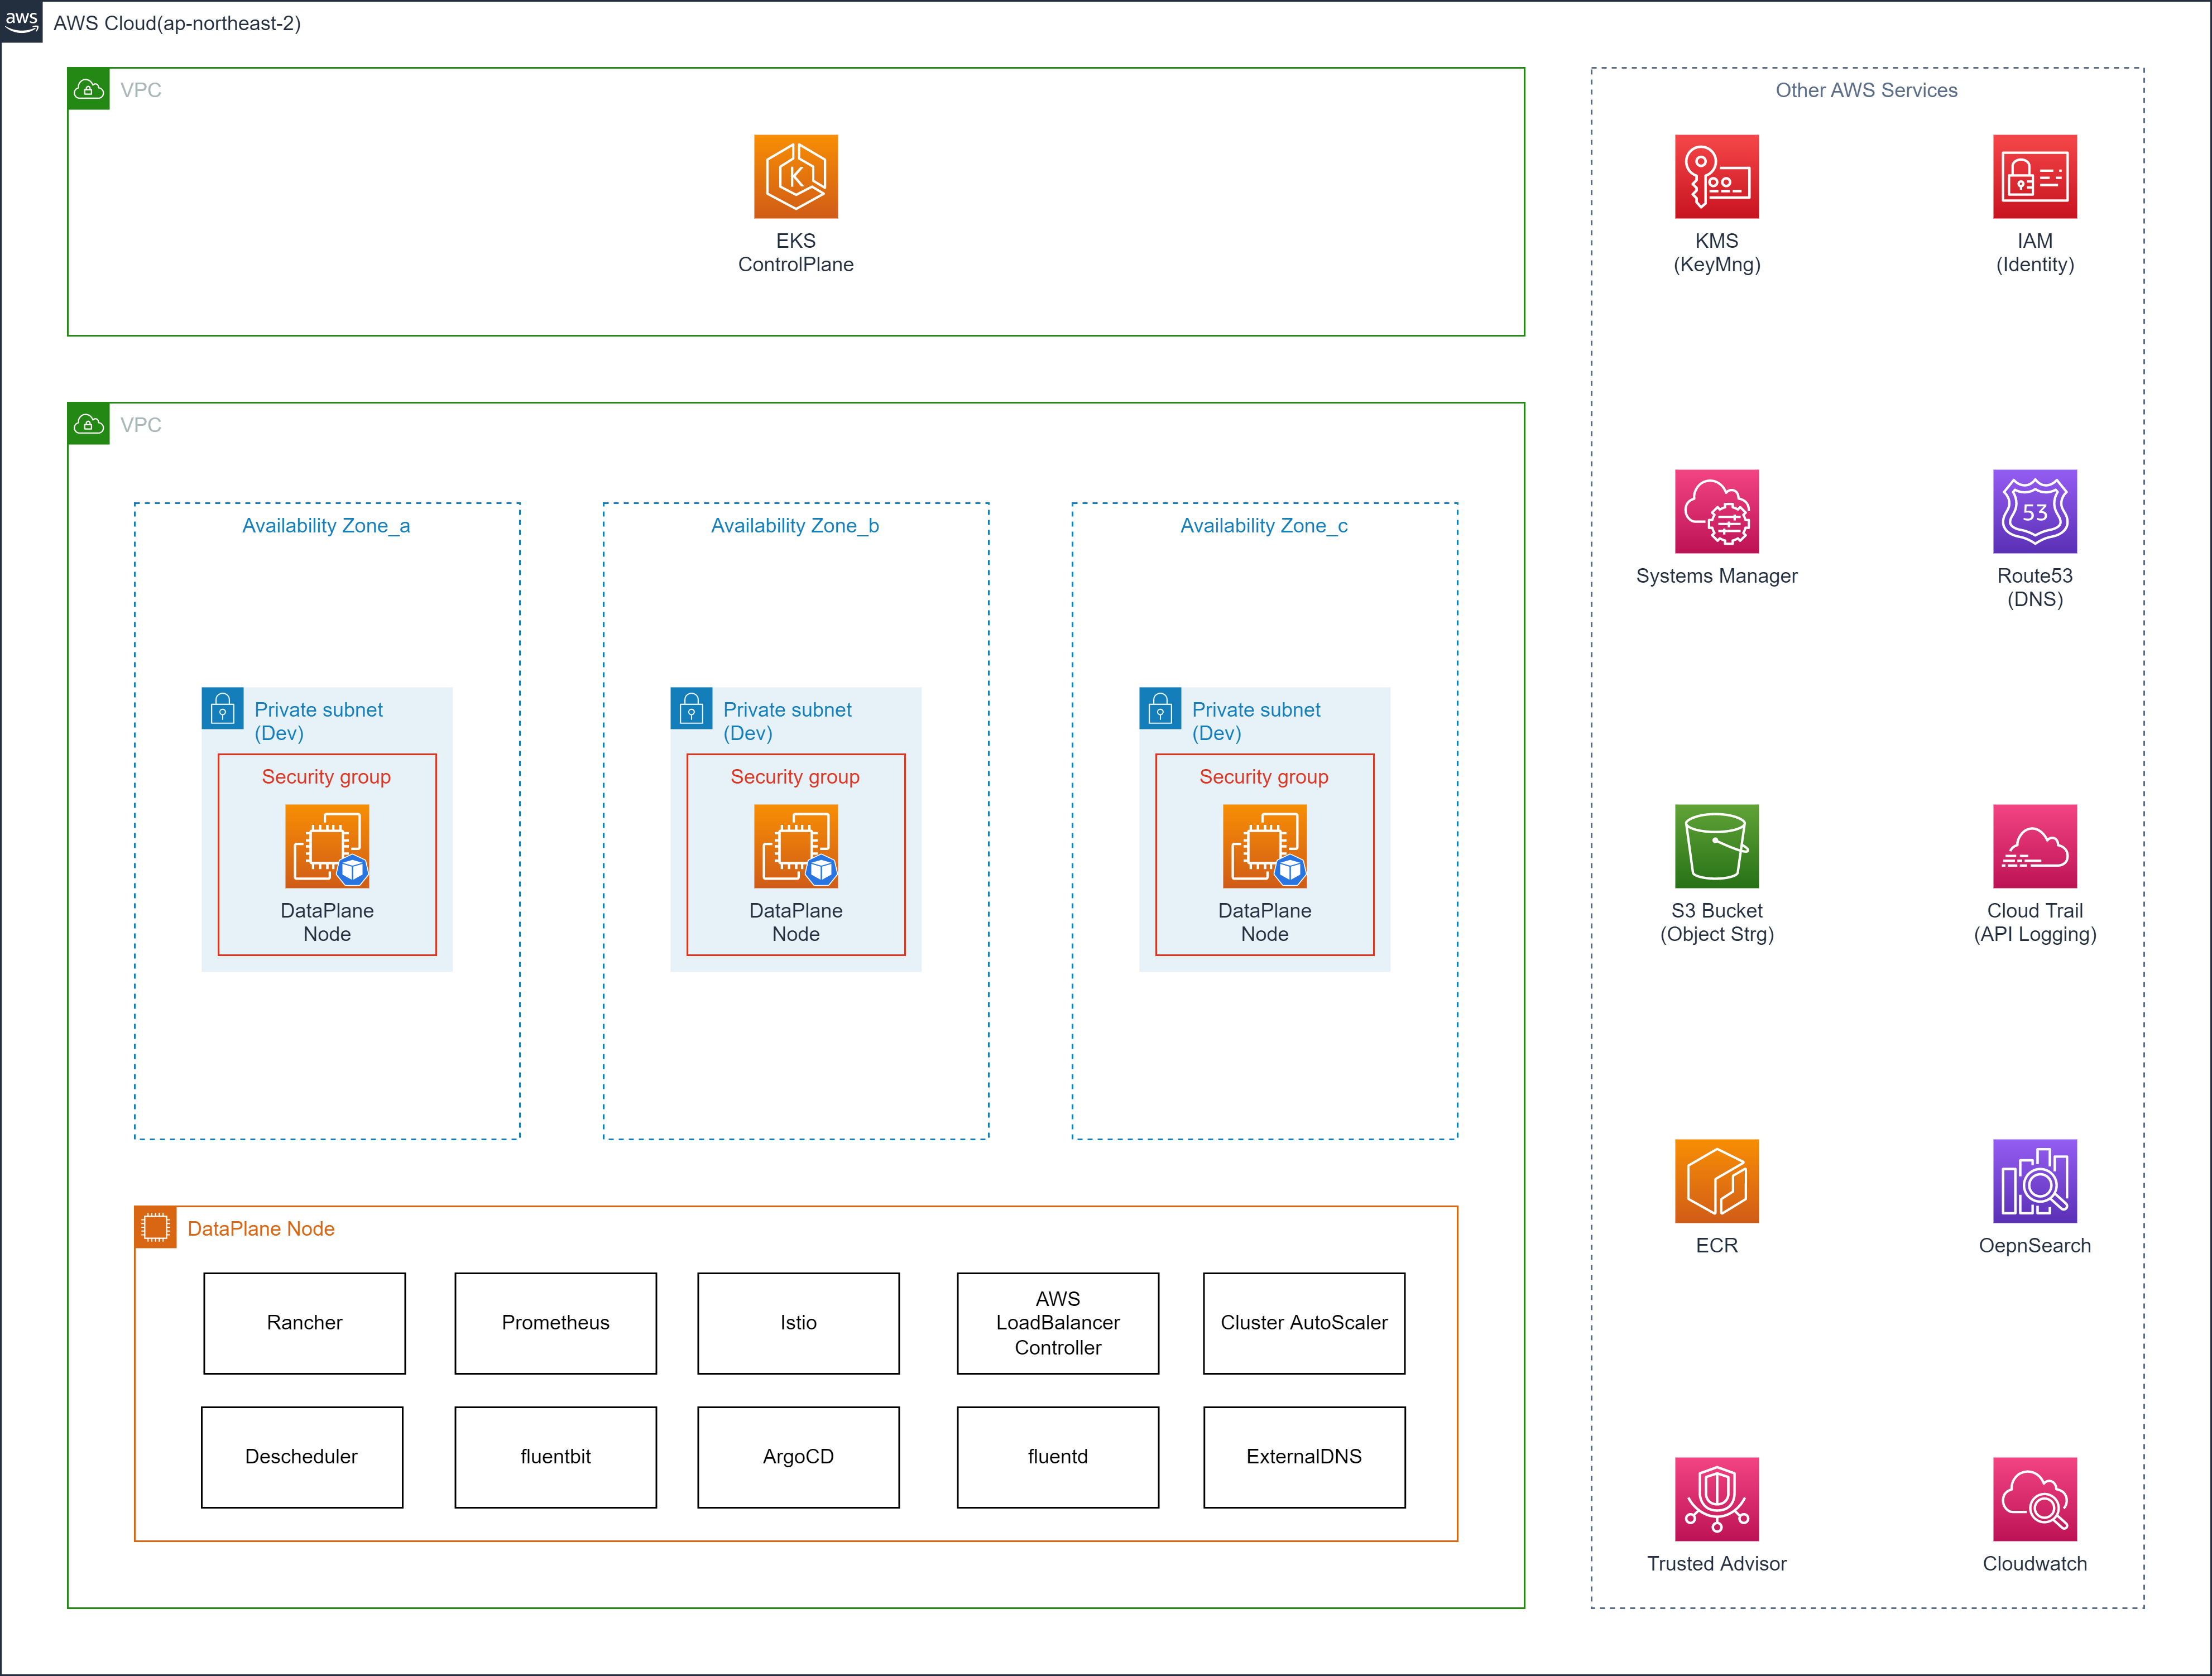
Task: Select the AWS LoadBalancer Controller box
Action: [1058, 1323]
